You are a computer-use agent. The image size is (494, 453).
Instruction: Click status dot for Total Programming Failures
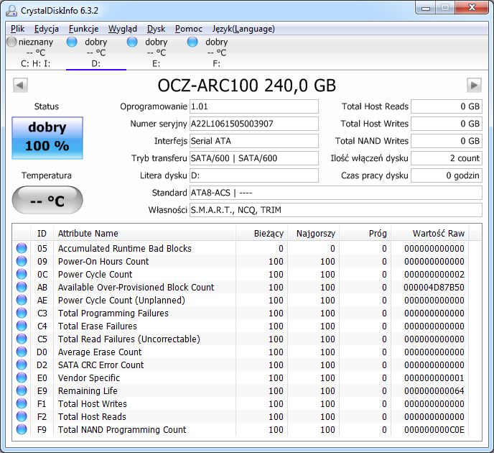click(22, 313)
